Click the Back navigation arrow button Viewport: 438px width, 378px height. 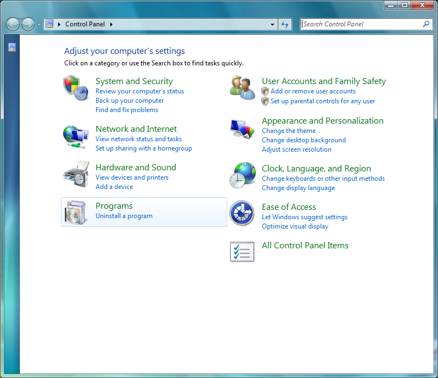pyautogui.click(x=13, y=24)
